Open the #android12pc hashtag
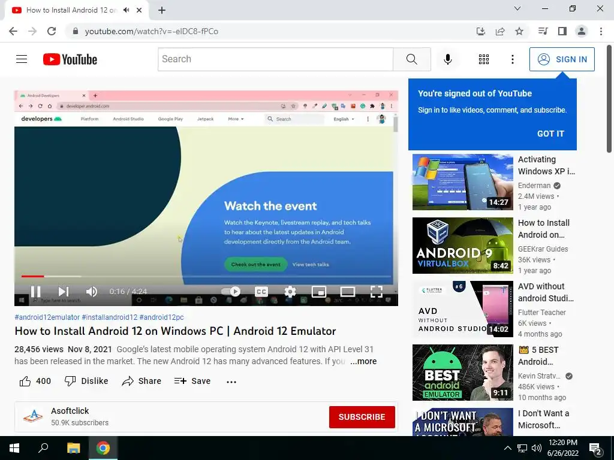Viewport: 614px width, 460px height. (161, 317)
